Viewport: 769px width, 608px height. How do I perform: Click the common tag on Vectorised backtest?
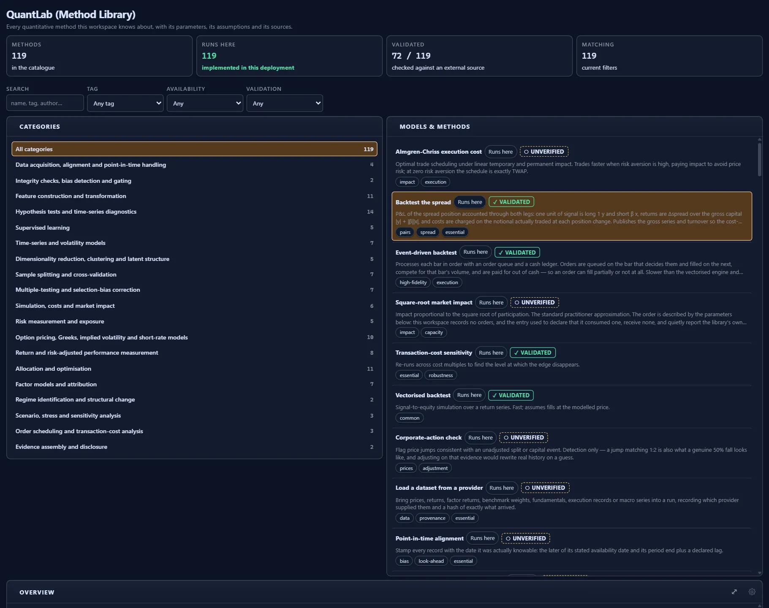click(410, 418)
